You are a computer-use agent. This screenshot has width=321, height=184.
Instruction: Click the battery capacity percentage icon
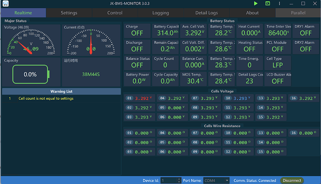click(x=31, y=74)
